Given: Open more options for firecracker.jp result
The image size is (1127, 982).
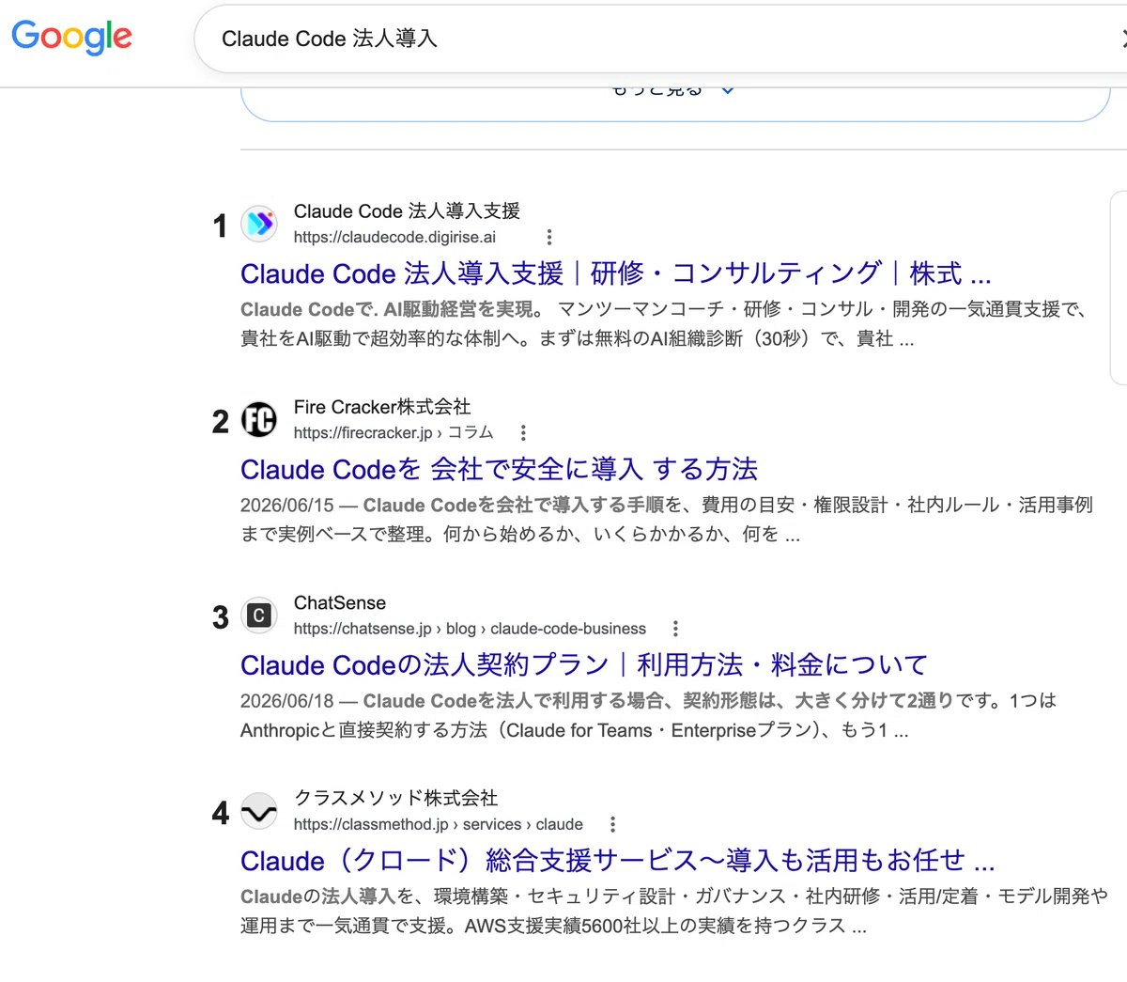Looking at the screenshot, I should click(523, 433).
